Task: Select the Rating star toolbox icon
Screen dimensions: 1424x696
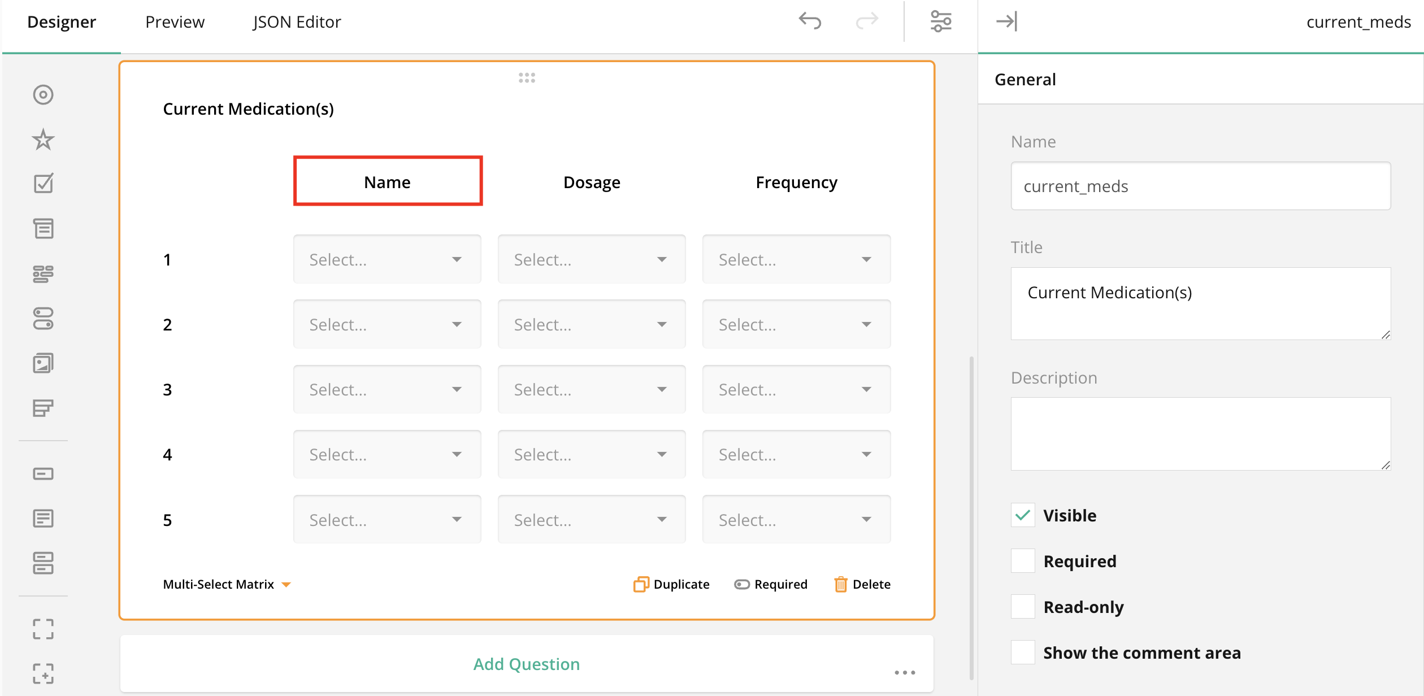Action: point(43,140)
